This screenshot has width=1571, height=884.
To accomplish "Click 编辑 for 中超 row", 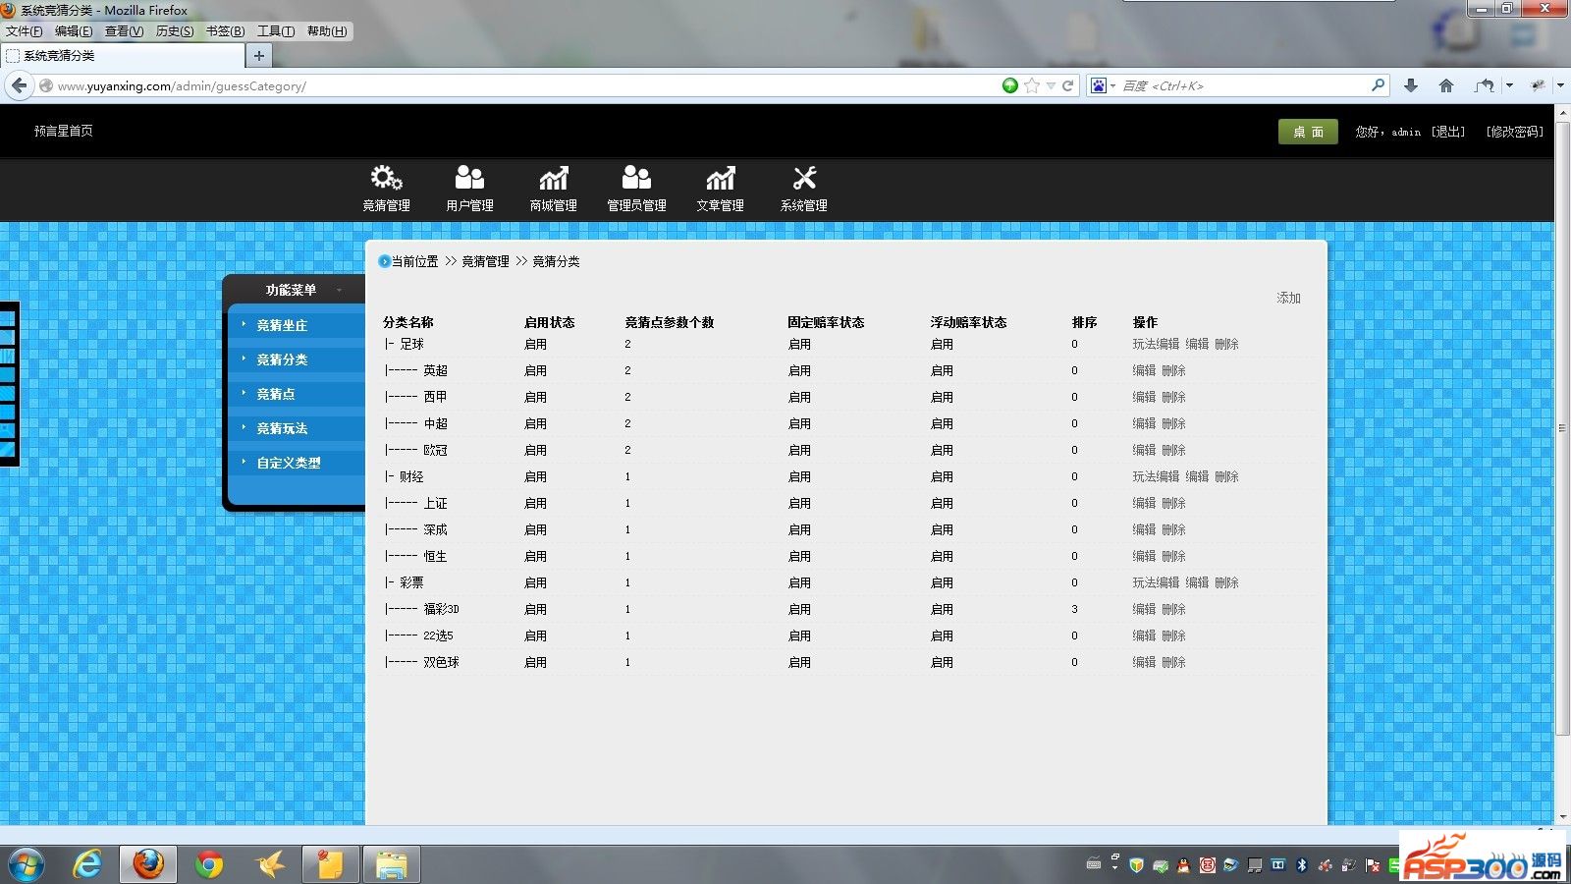I will tap(1144, 423).
